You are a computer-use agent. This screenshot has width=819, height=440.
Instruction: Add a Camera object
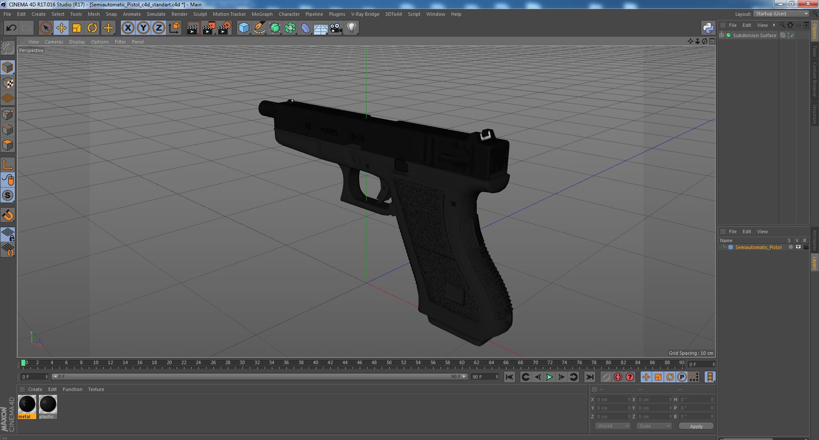coord(336,28)
